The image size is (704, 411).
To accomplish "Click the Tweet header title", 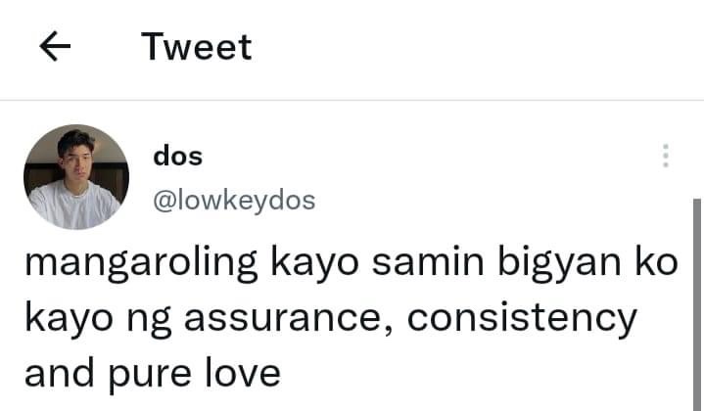I will pyautogui.click(x=197, y=47).
